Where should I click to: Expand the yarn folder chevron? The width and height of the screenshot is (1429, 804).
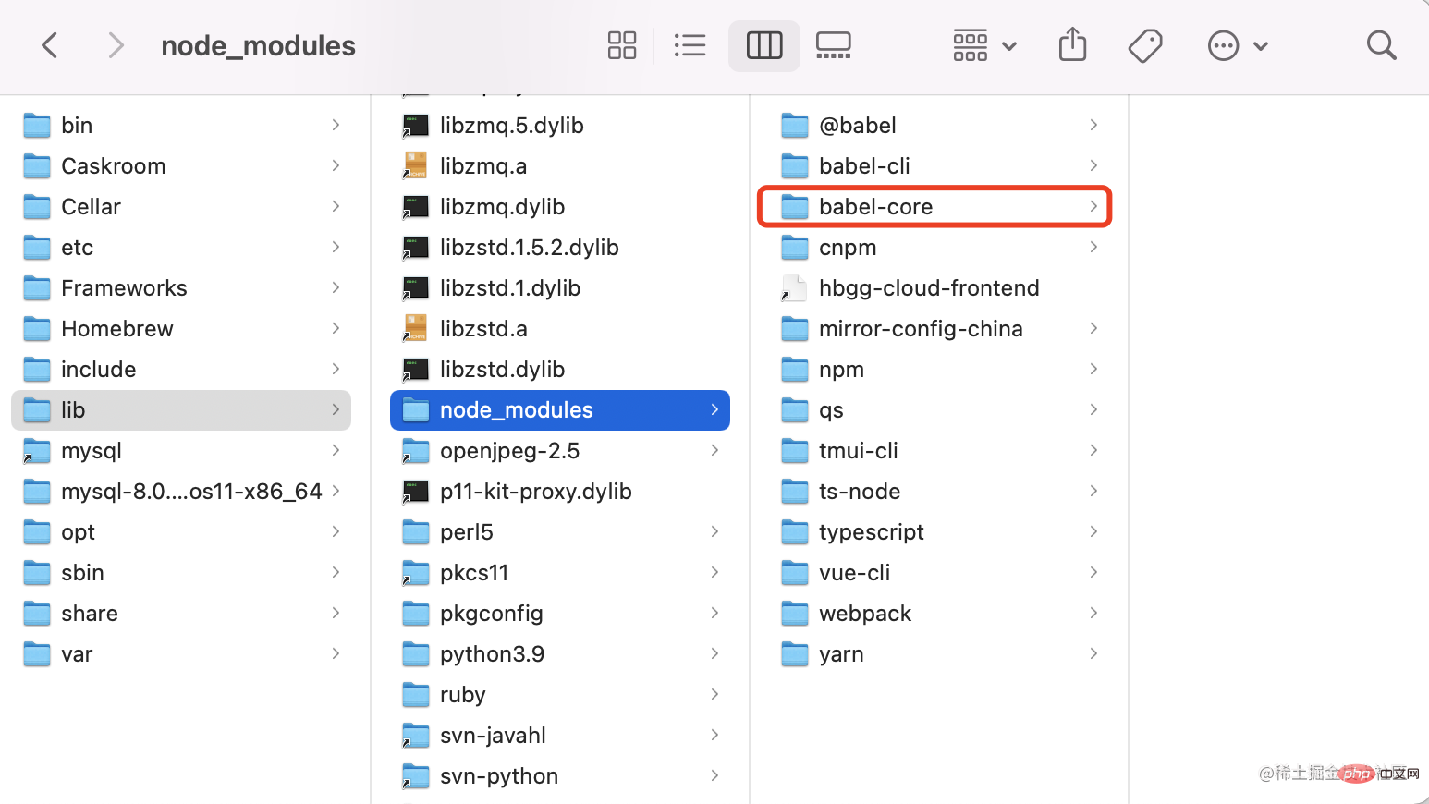[1093, 653]
